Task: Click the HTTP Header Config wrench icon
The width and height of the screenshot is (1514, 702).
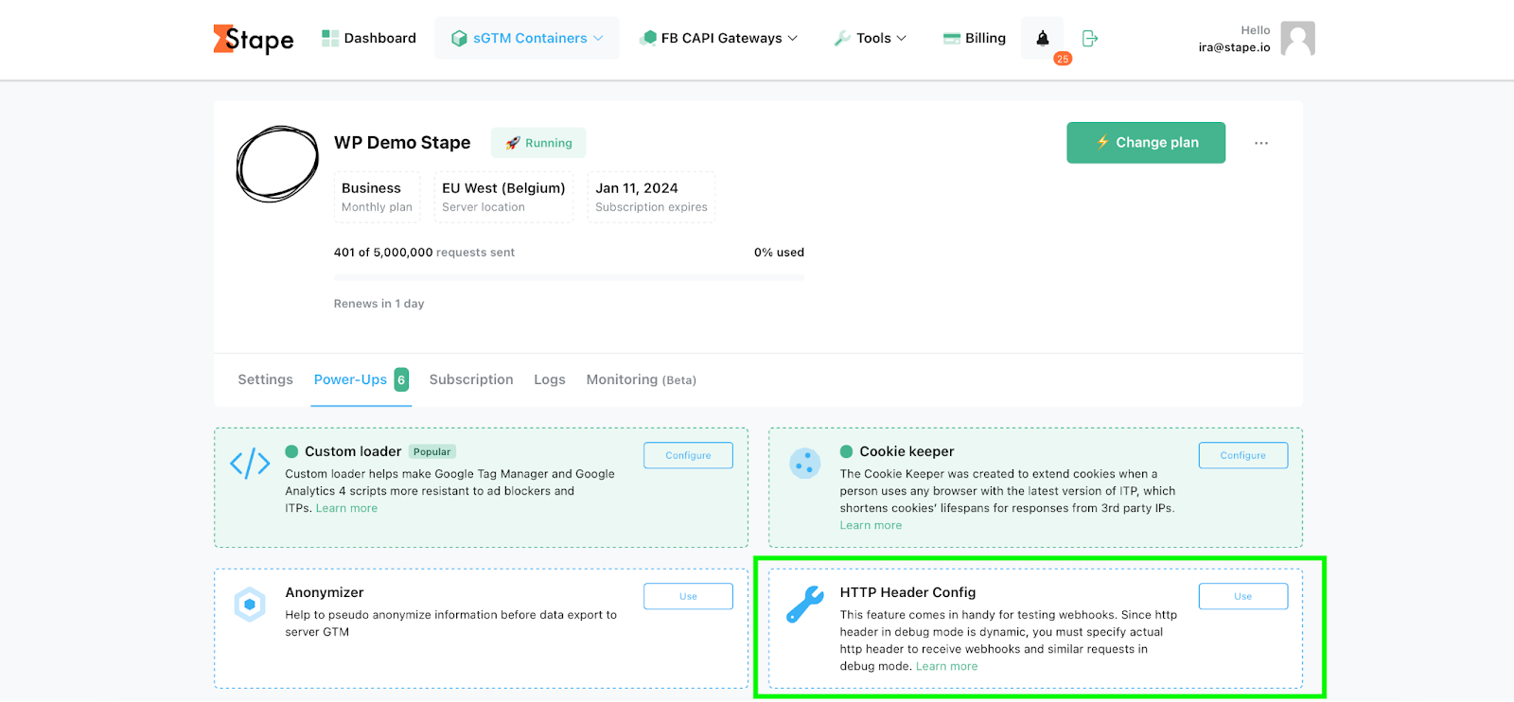Action: coord(805,605)
